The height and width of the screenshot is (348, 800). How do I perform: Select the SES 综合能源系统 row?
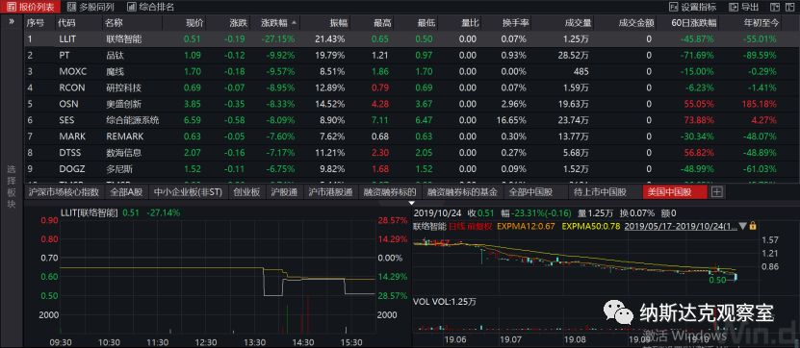point(412,120)
